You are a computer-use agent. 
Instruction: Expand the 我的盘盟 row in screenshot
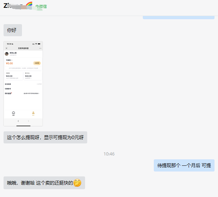coord(23,93)
